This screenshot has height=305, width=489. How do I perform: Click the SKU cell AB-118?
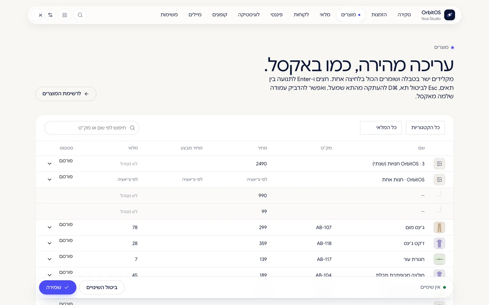tap(324, 243)
